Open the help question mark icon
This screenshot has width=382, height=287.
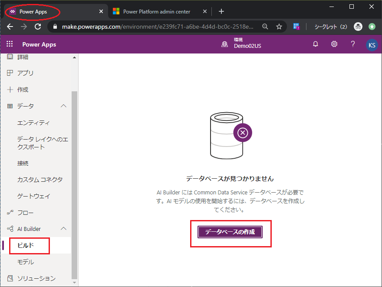(352, 44)
